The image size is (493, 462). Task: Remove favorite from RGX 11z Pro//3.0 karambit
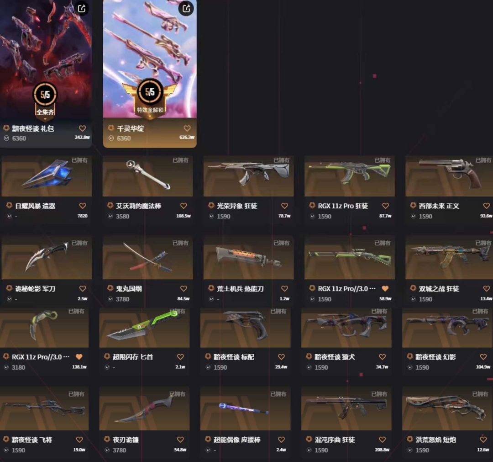click(79, 356)
